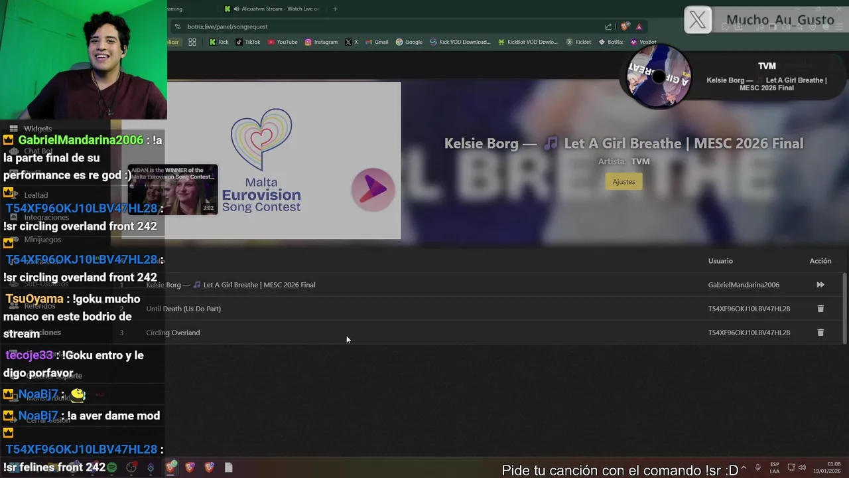Click the Artista: TVM label
This screenshot has height=478, width=849.
click(x=623, y=161)
